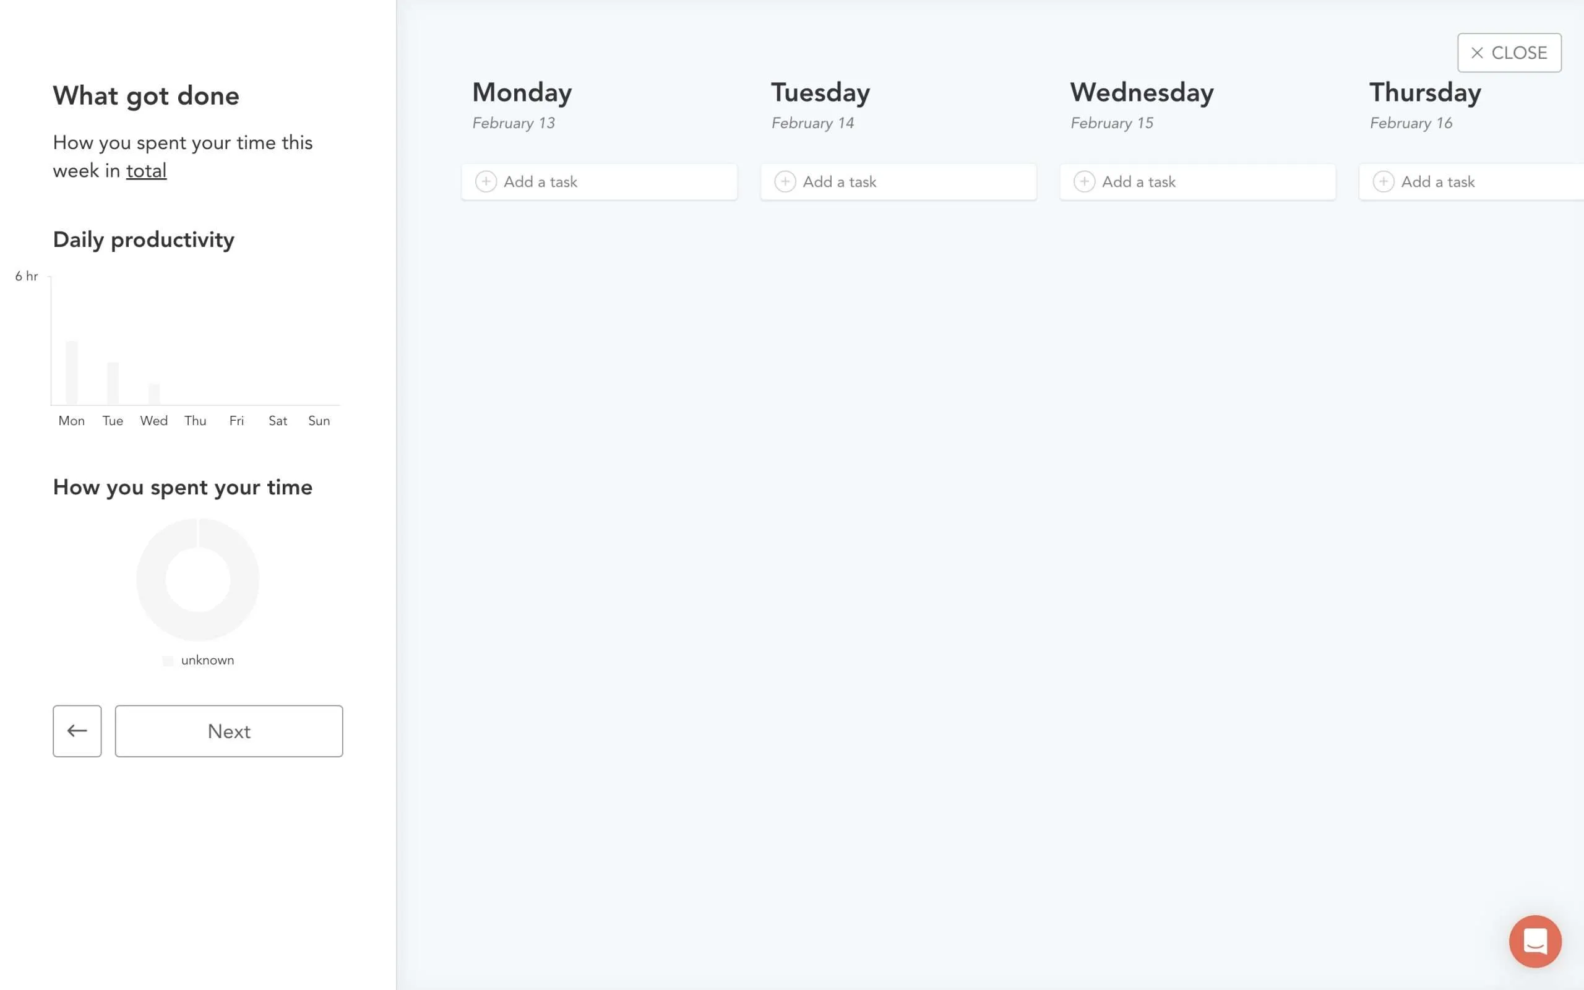1584x990 pixels.
Task: Click the plus icon under Tuesday
Action: pyautogui.click(x=785, y=181)
